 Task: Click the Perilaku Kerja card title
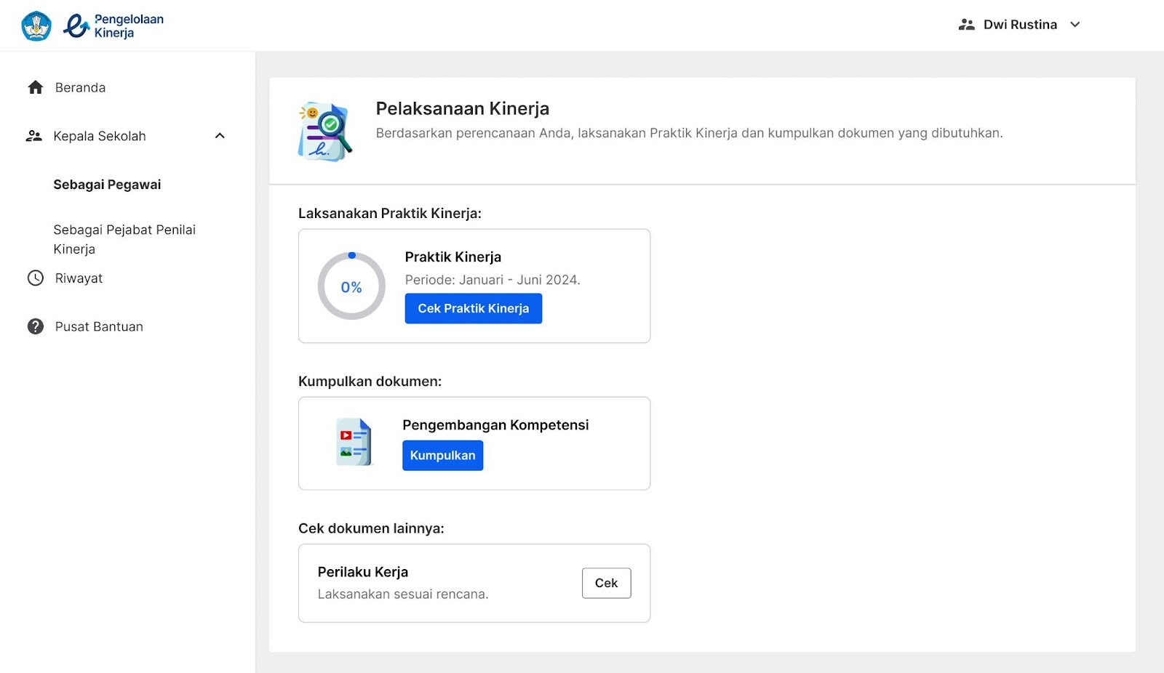[x=363, y=572]
